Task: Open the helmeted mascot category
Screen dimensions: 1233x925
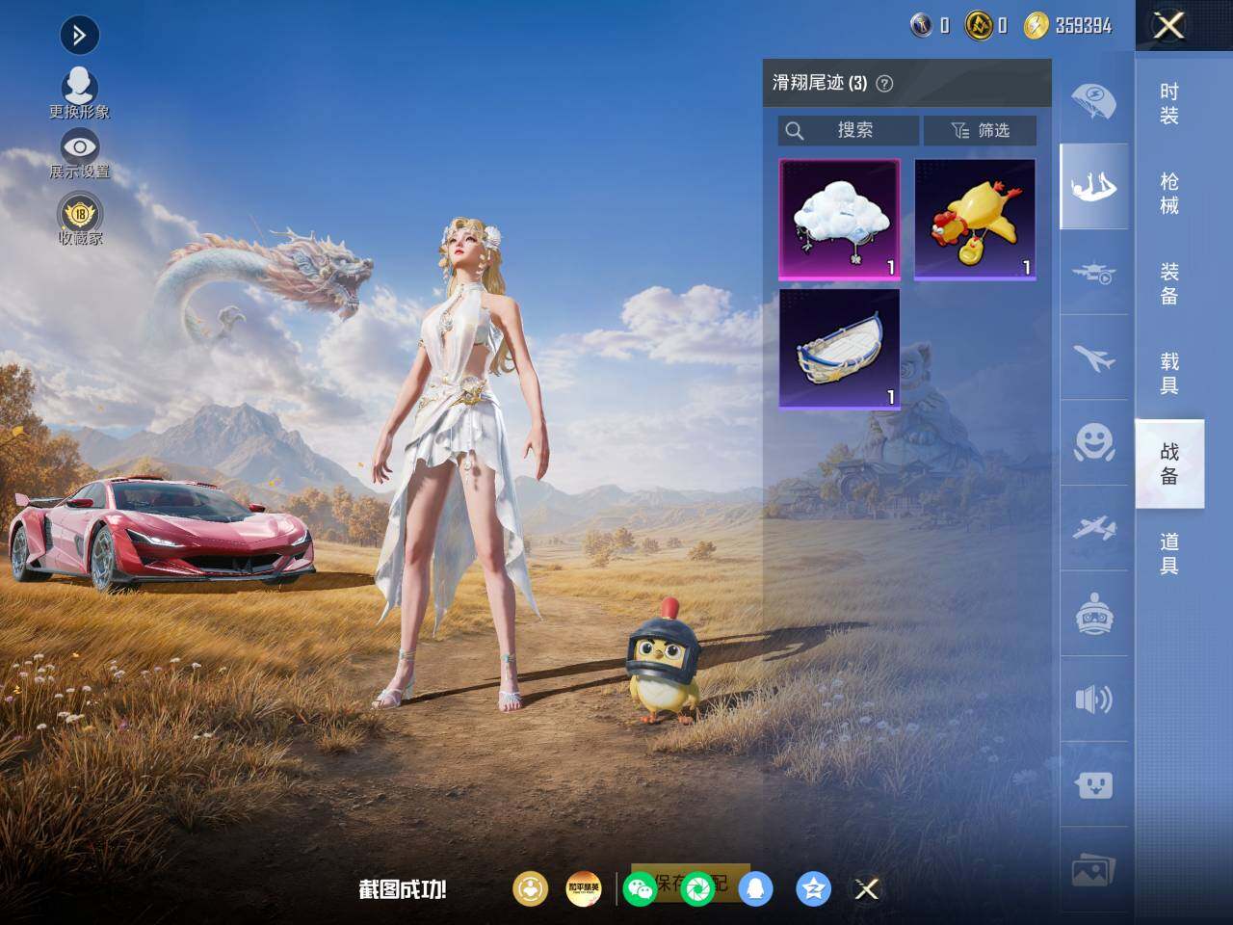Action: [1094, 614]
